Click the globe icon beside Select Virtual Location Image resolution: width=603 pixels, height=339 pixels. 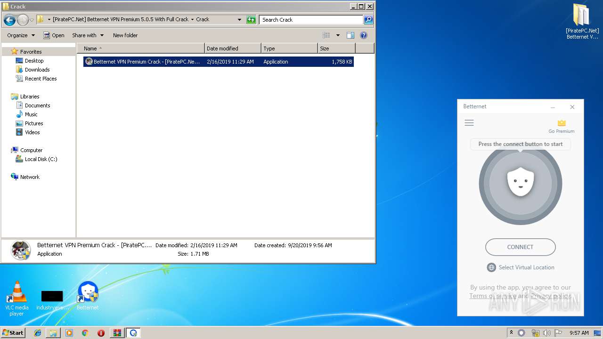[491, 267]
